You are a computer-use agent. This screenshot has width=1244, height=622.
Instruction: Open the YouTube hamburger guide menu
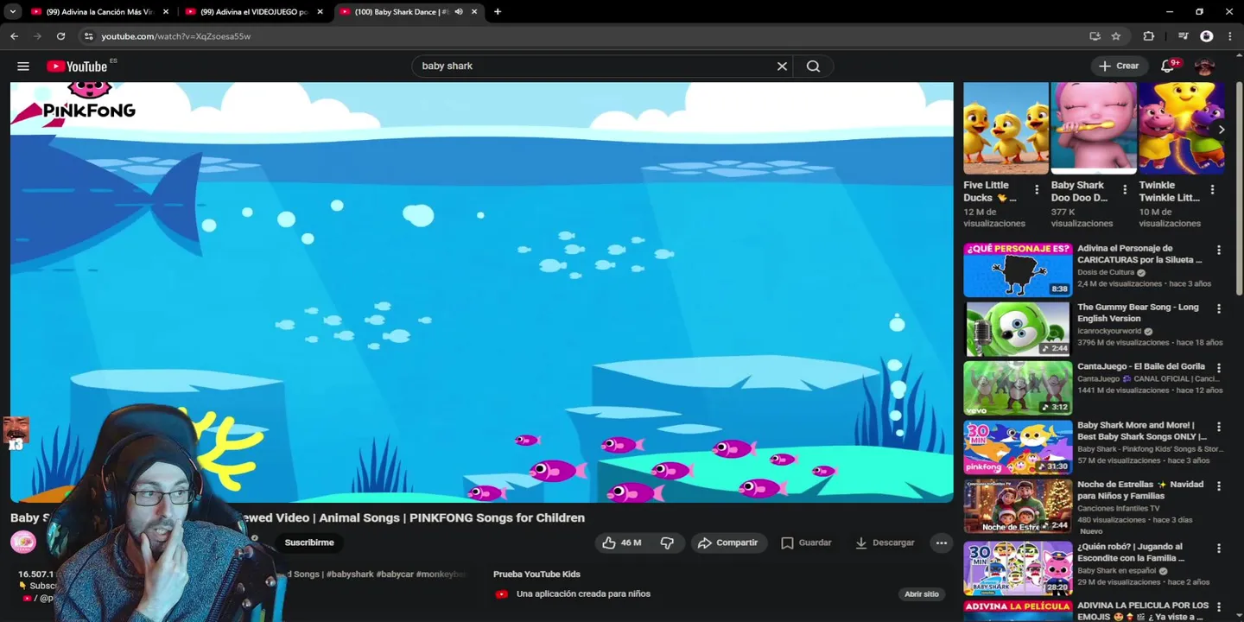(23, 67)
